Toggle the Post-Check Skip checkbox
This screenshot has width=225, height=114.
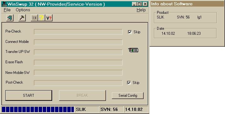pyautogui.click(x=129, y=83)
